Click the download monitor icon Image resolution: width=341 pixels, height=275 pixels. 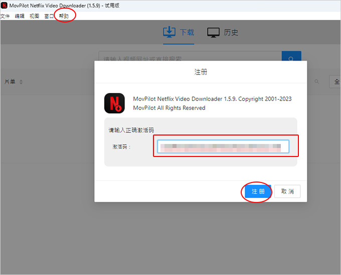[169, 32]
